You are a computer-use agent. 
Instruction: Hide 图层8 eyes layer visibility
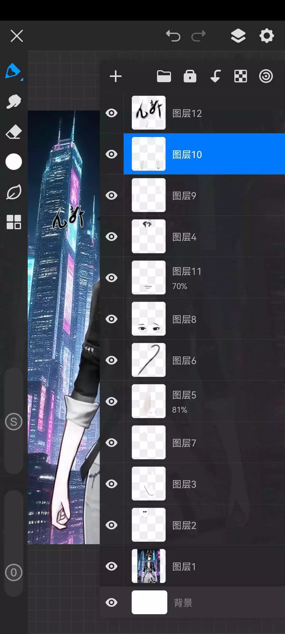click(x=112, y=319)
